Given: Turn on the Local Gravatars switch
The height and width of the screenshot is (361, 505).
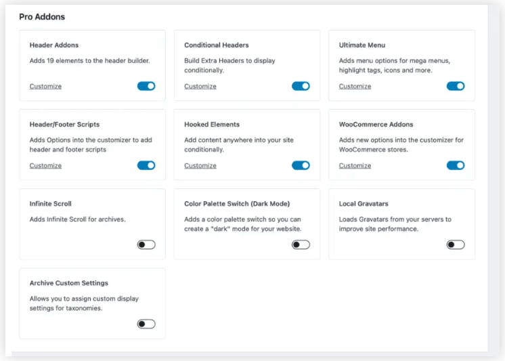Looking at the screenshot, I should point(456,245).
